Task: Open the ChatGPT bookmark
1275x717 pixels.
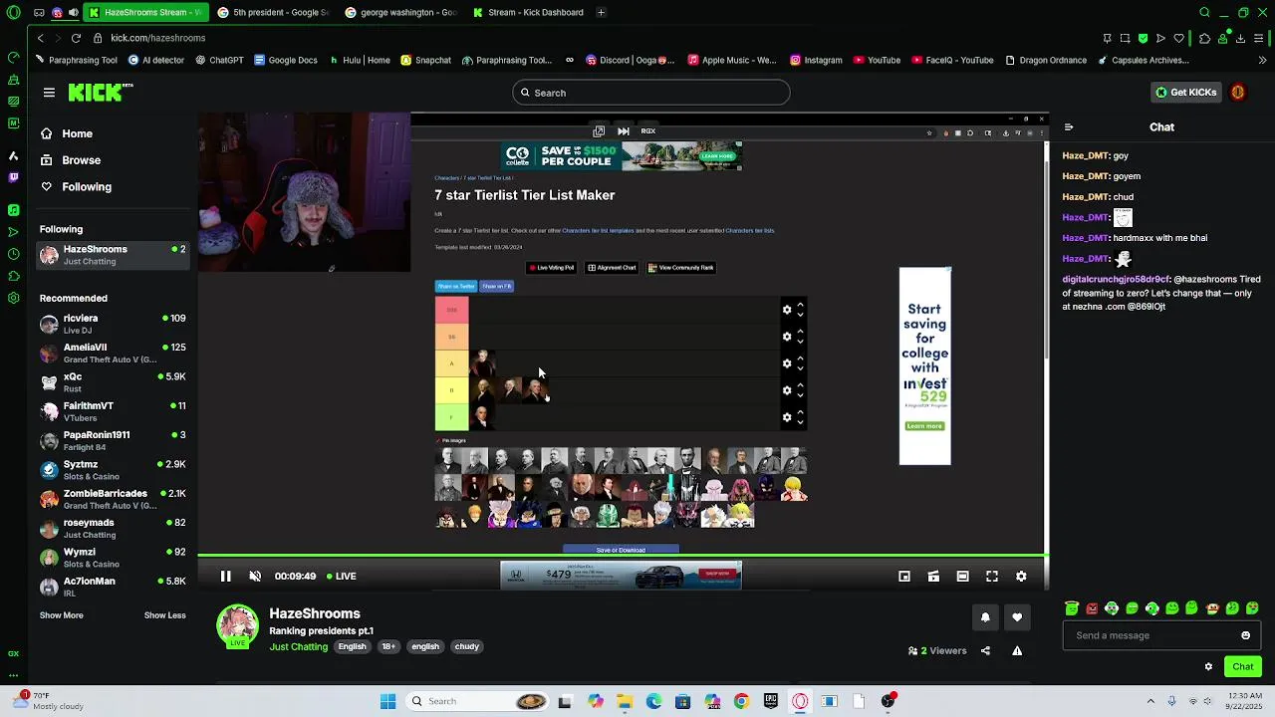Action: click(219, 60)
